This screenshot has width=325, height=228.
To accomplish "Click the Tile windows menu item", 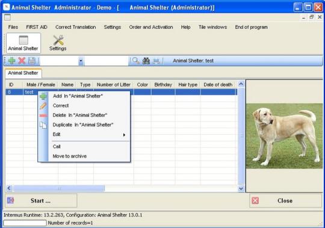I will [x=212, y=27].
